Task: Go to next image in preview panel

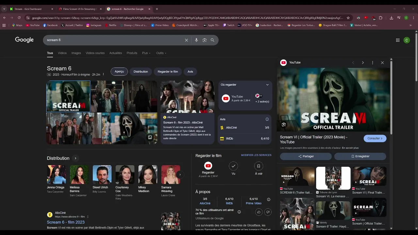Action: tap(363, 63)
